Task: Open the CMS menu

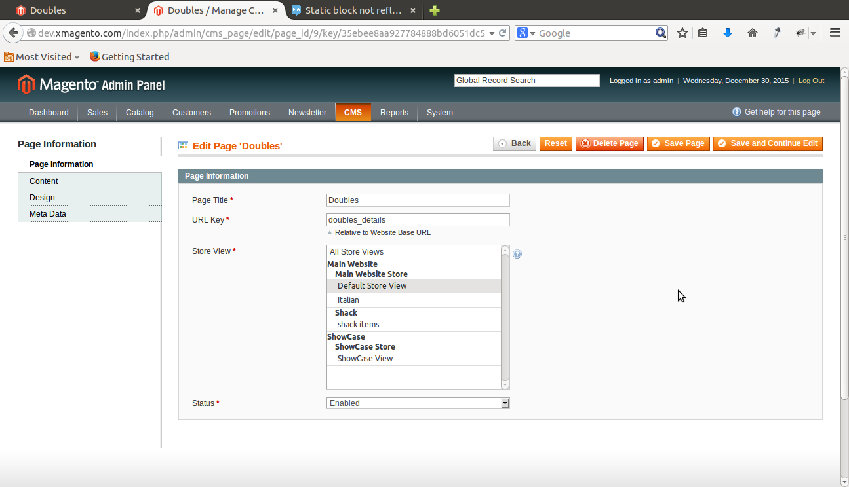Action: pos(353,113)
